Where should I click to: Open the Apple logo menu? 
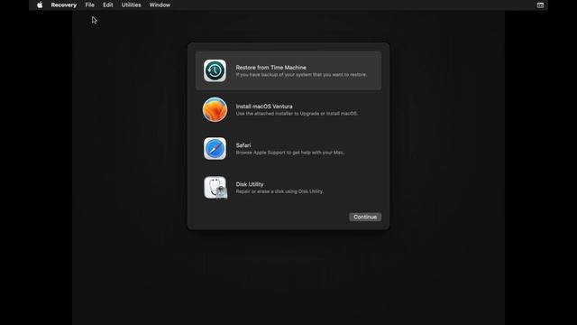click(x=40, y=5)
